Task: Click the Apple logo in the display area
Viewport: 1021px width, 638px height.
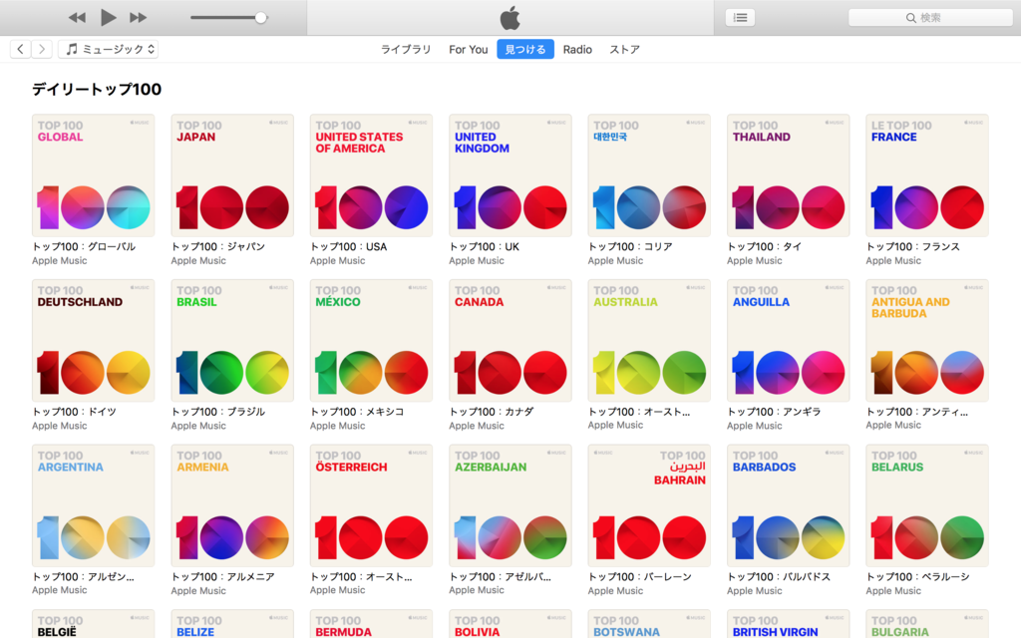Action: click(510, 18)
